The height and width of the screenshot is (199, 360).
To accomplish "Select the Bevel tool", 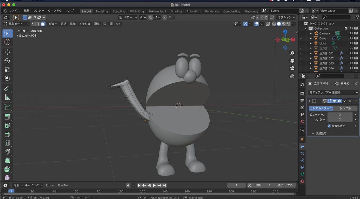I will [7, 134].
